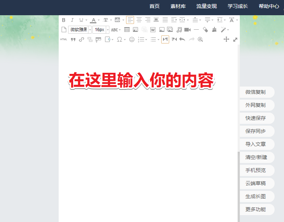Click the 导入文章 button

click(257, 144)
